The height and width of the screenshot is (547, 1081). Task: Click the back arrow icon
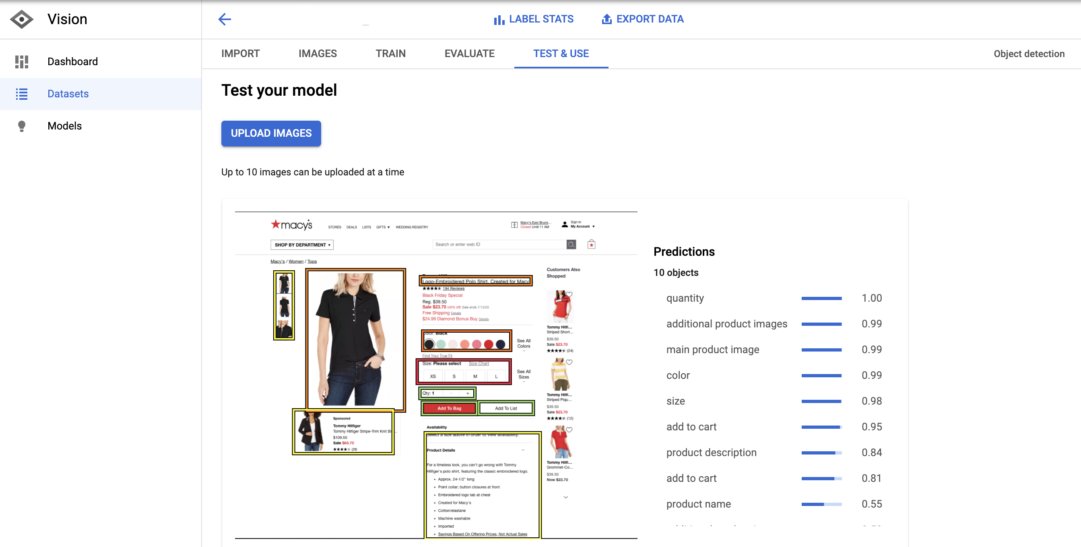225,19
